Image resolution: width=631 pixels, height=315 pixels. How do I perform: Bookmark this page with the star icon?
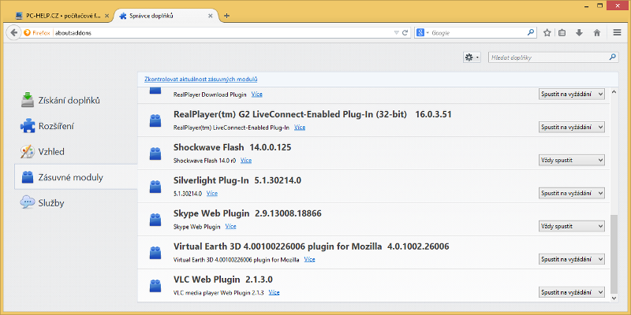[x=547, y=32]
